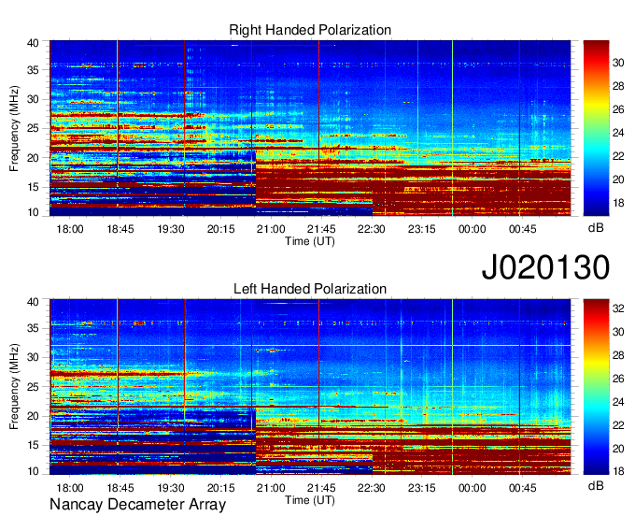Image resolution: width=635 pixels, height=516 pixels.
Task: Click the 21:00 time tick under Right Handed plot
Action: pyautogui.click(x=271, y=229)
